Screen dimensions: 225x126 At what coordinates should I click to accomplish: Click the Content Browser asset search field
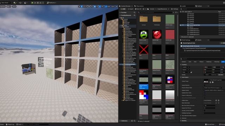156,13
